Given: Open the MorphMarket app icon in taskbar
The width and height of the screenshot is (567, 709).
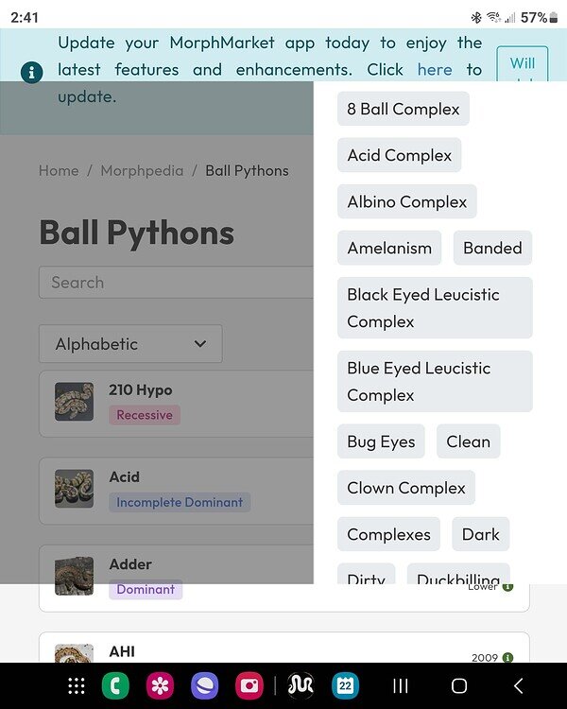Looking at the screenshot, I should click(x=301, y=686).
